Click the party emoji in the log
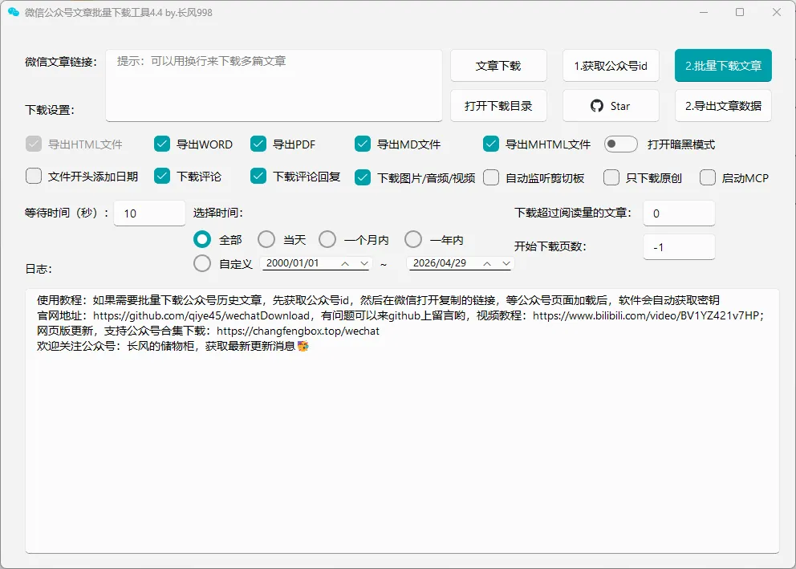Image resolution: width=796 pixels, height=569 pixels. pyautogui.click(x=303, y=346)
